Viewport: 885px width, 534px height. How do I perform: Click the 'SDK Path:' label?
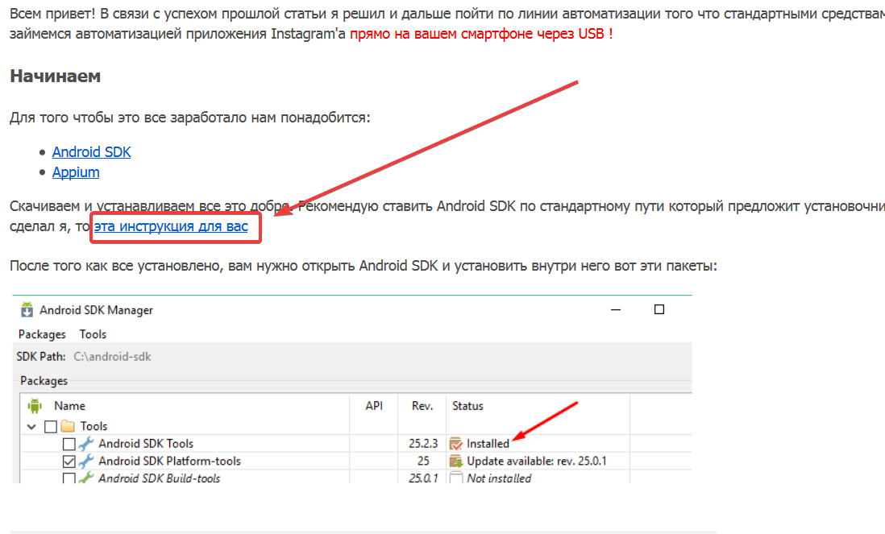(41, 357)
